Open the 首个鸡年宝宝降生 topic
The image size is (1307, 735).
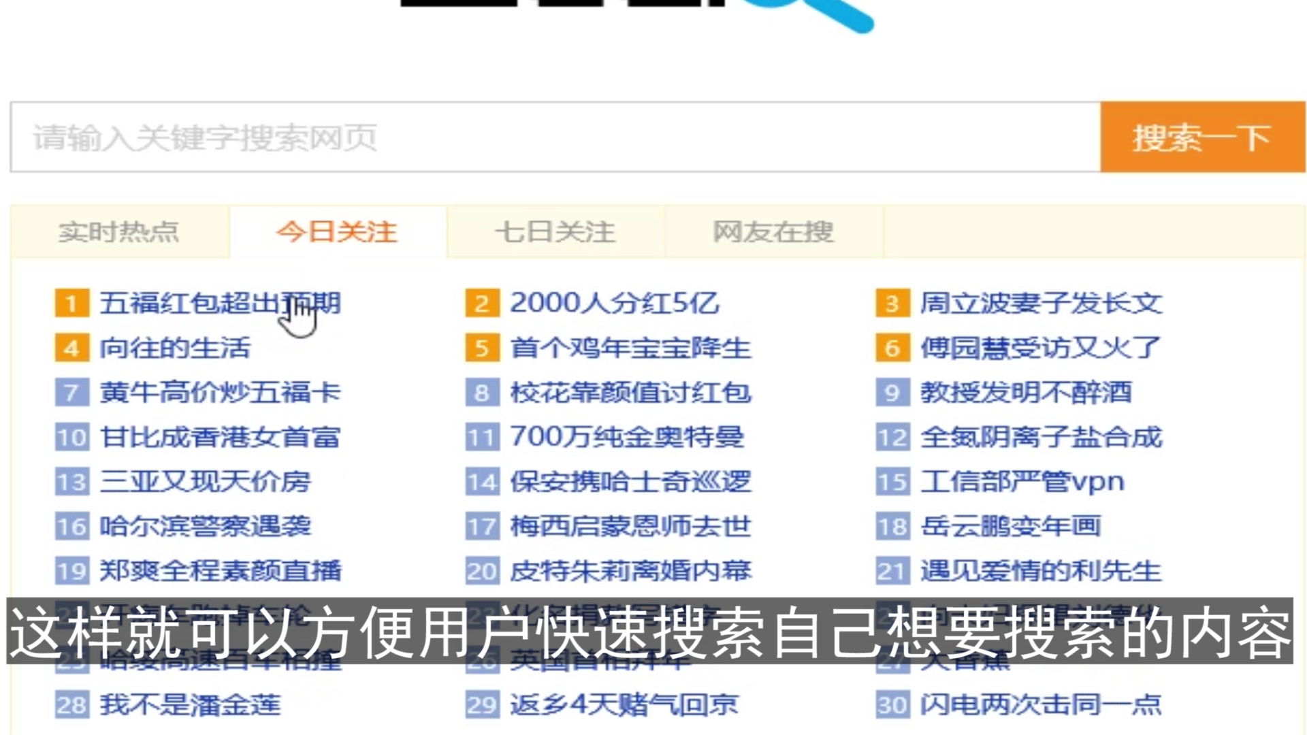click(630, 348)
